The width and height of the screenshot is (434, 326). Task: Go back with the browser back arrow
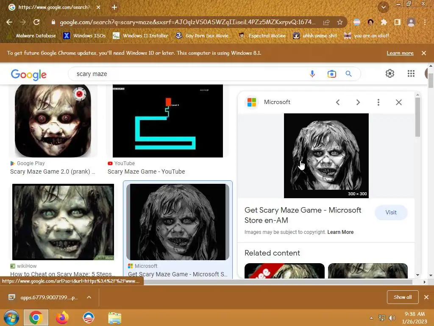(x=9, y=22)
